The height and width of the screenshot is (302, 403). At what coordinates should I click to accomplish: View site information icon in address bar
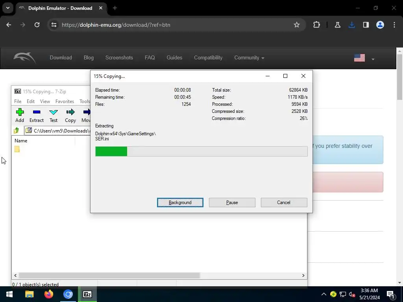(54, 25)
